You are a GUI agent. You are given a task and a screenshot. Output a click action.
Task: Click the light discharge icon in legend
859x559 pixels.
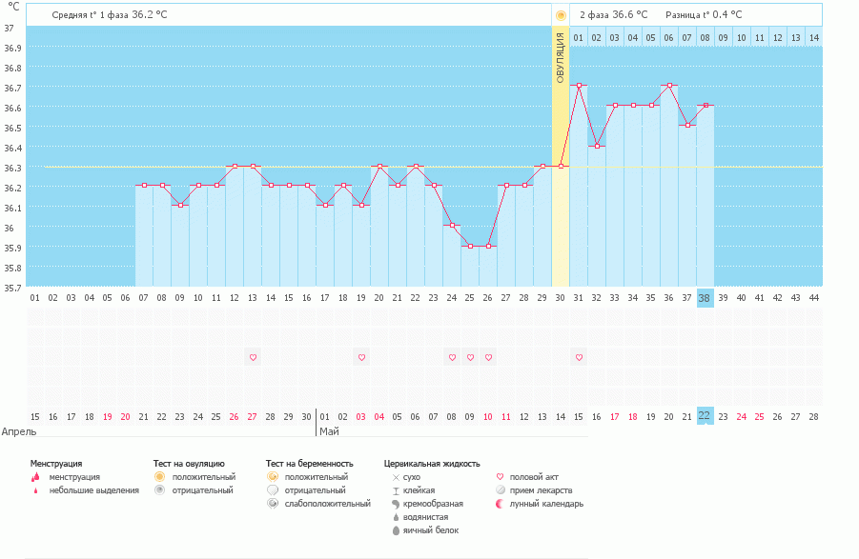[x=36, y=490]
